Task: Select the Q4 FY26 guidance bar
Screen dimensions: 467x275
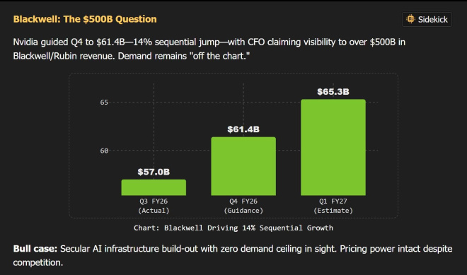Action: tap(243, 166)
